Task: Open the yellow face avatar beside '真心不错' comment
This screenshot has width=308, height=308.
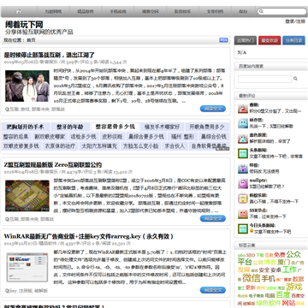Action: pos(243,198)
